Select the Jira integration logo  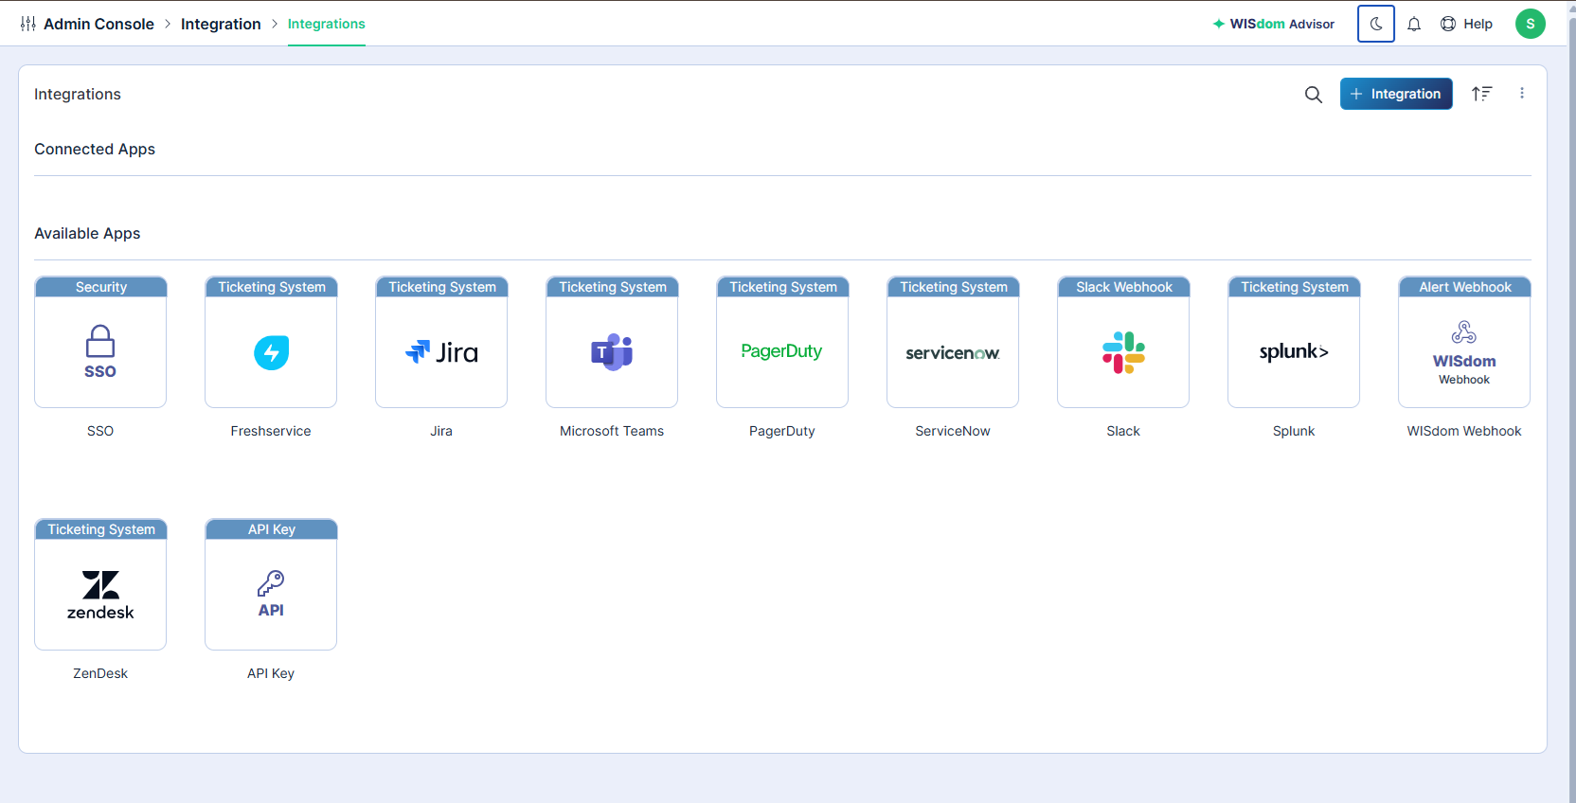point(441,352)
